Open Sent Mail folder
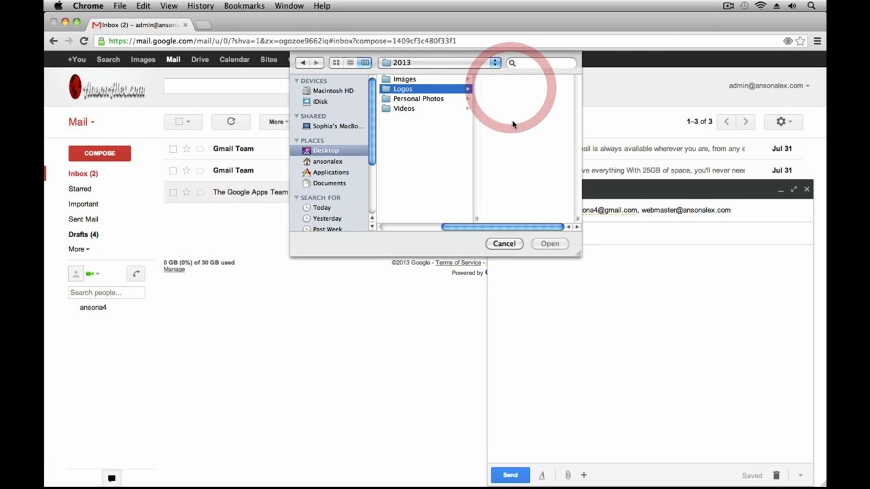The width and height of the screenshot is (870, 489). (83, 219)
